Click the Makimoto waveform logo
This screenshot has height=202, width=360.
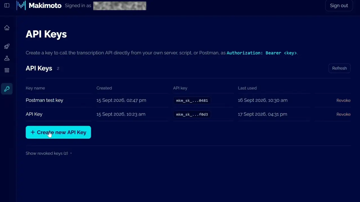click(21, 5)
